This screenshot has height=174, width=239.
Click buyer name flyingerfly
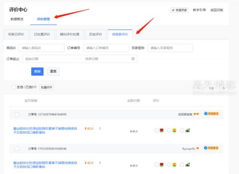189,149
